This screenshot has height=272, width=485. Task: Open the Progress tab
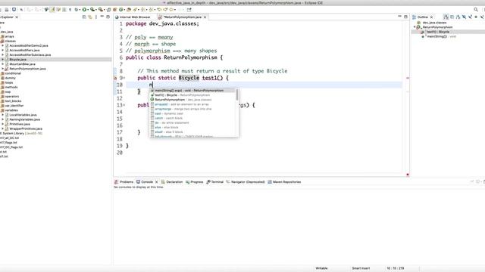point(195,182)
